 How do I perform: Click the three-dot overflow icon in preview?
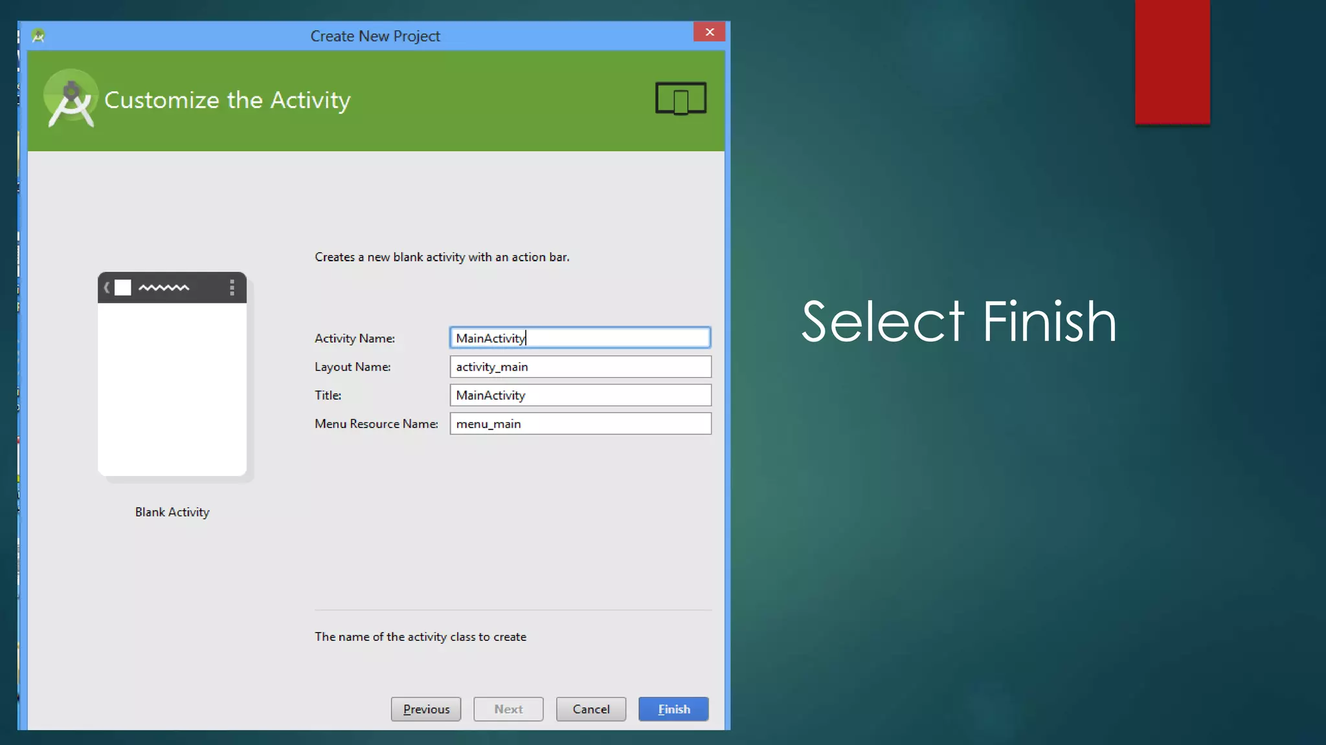pyautogui.click(x=232, y=288)
